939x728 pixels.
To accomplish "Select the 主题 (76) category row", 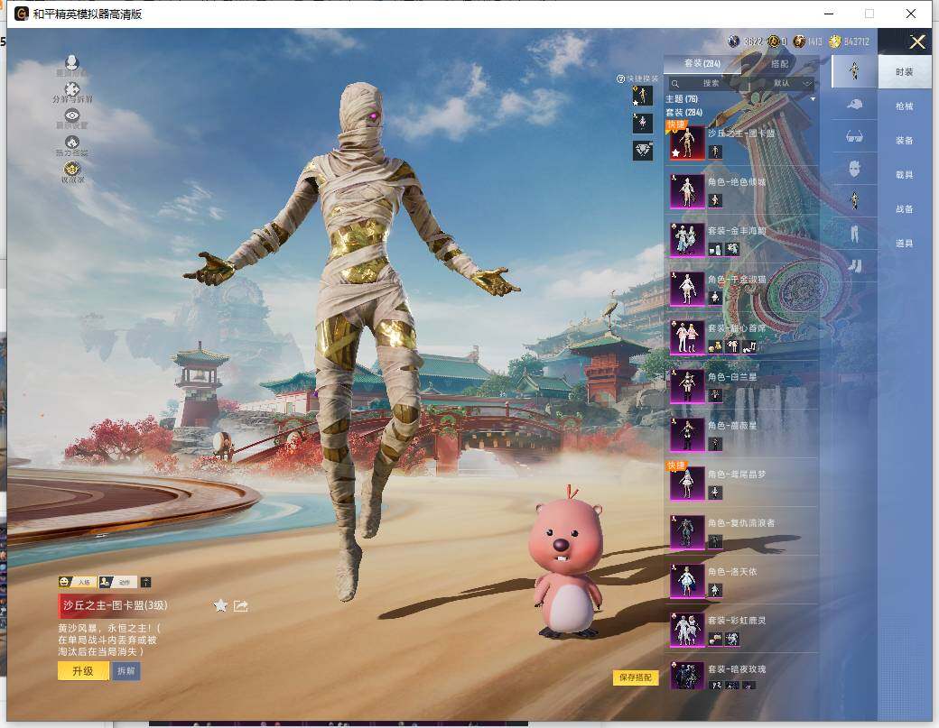I will click(740, 98).
